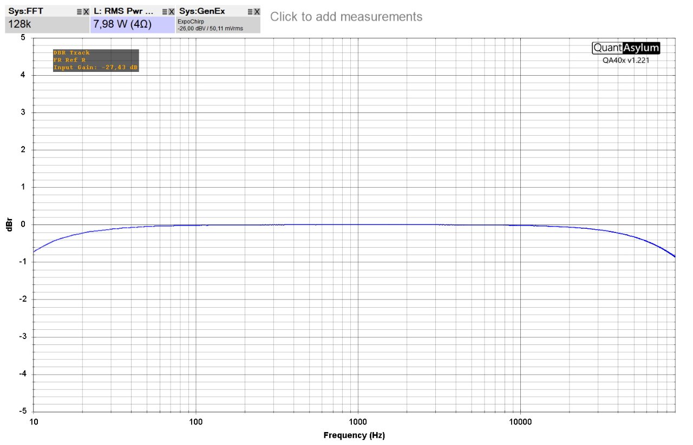The height and width of the screenshot is (445, 693).
Task: Click the Frequency (Hz) X-axis label
Action: point(354,435)
